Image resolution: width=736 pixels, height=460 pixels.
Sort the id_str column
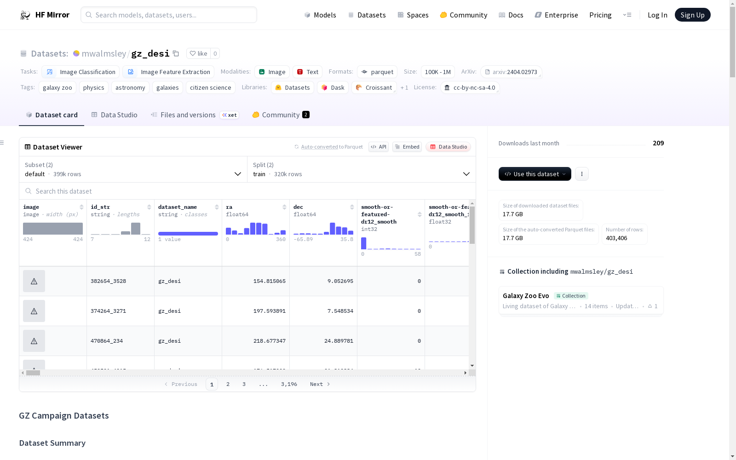pos(149,207)
